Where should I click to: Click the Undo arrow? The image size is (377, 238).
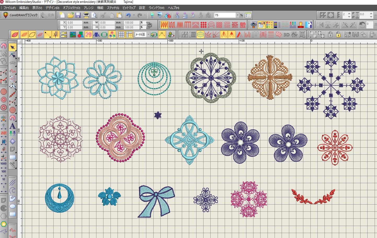click(128, 15)
